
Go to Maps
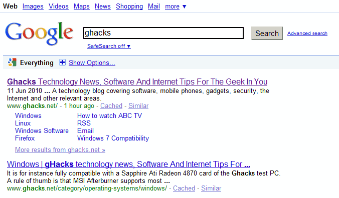click(x=82, y=6)
